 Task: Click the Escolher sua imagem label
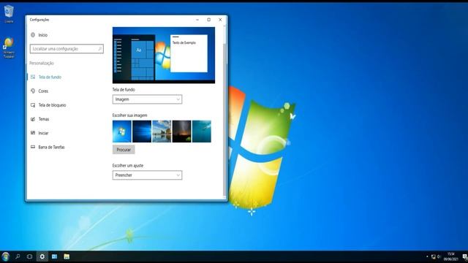tap(129, 115)
